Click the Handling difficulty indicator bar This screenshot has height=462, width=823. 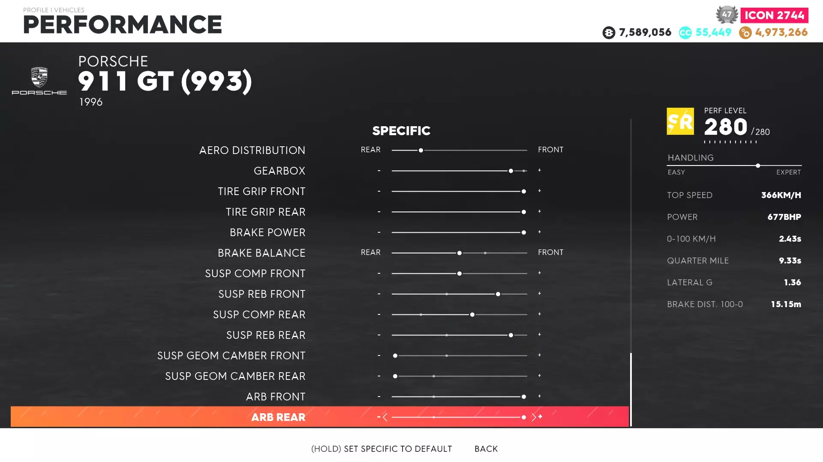click(734, 166)
